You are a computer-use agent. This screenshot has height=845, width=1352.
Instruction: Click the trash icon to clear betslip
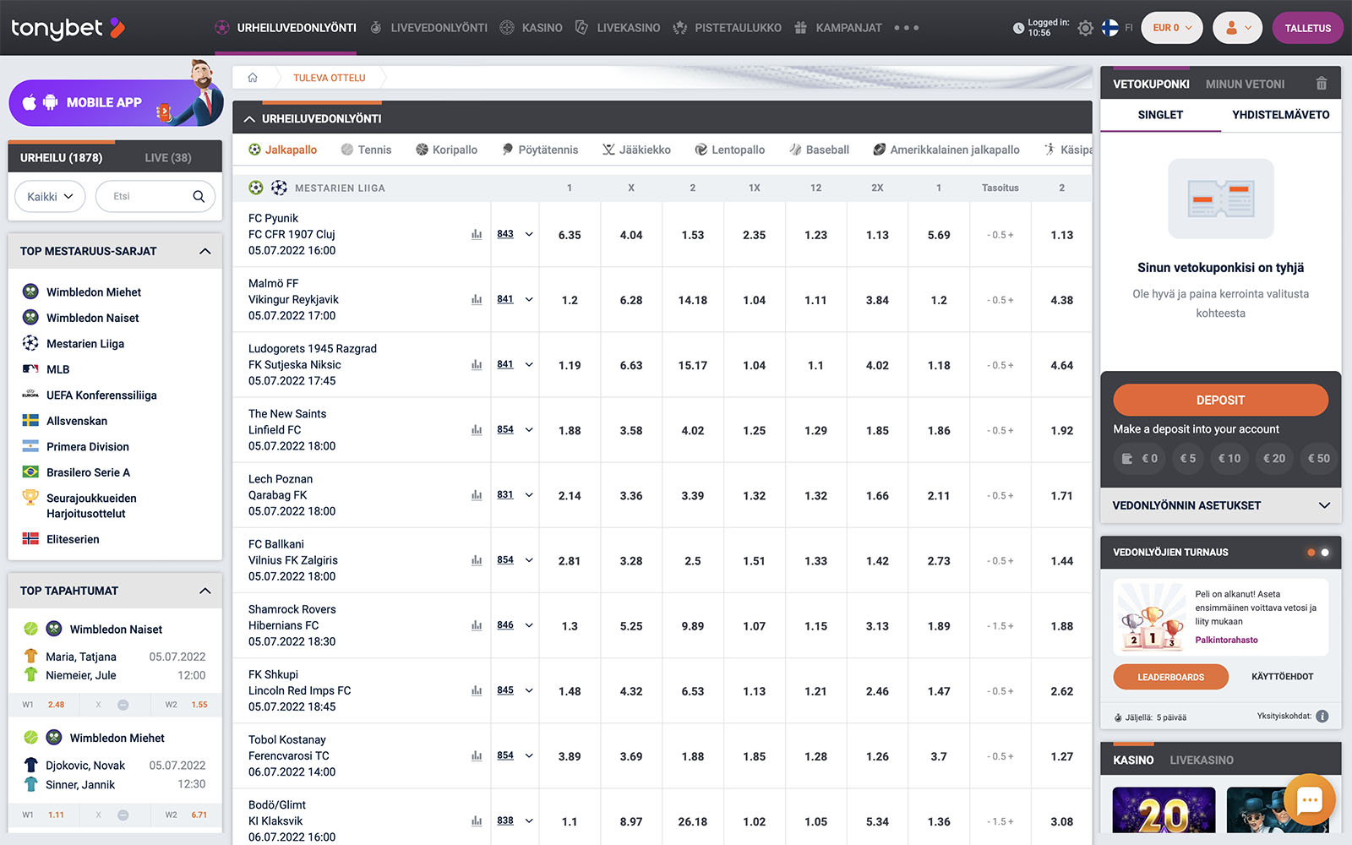pos(1322,84)
